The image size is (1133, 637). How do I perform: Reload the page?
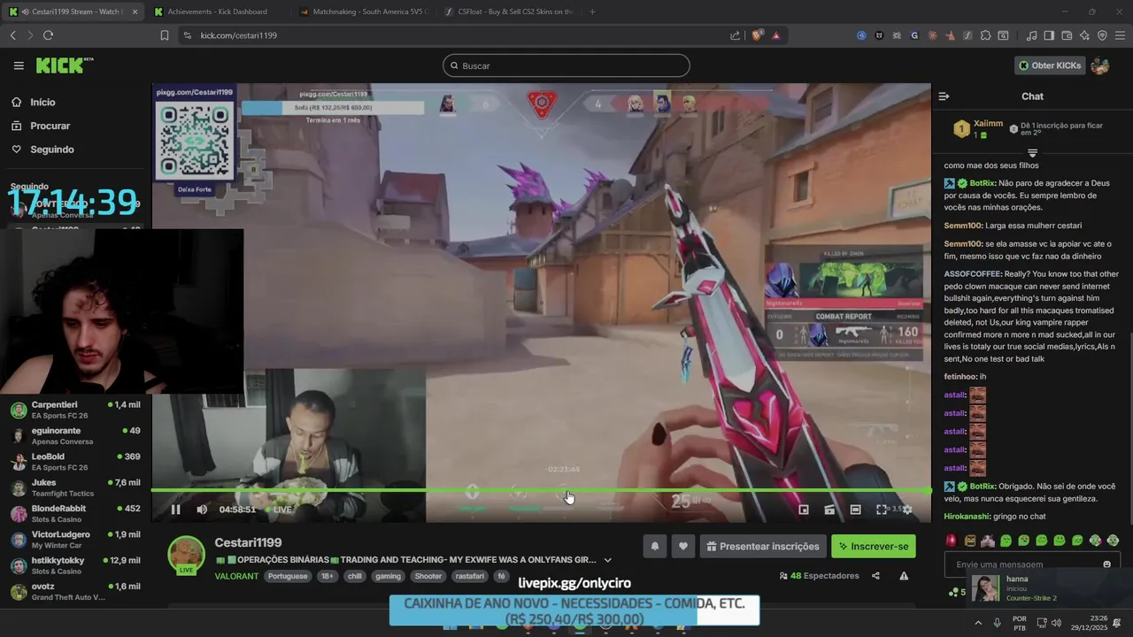48,35
